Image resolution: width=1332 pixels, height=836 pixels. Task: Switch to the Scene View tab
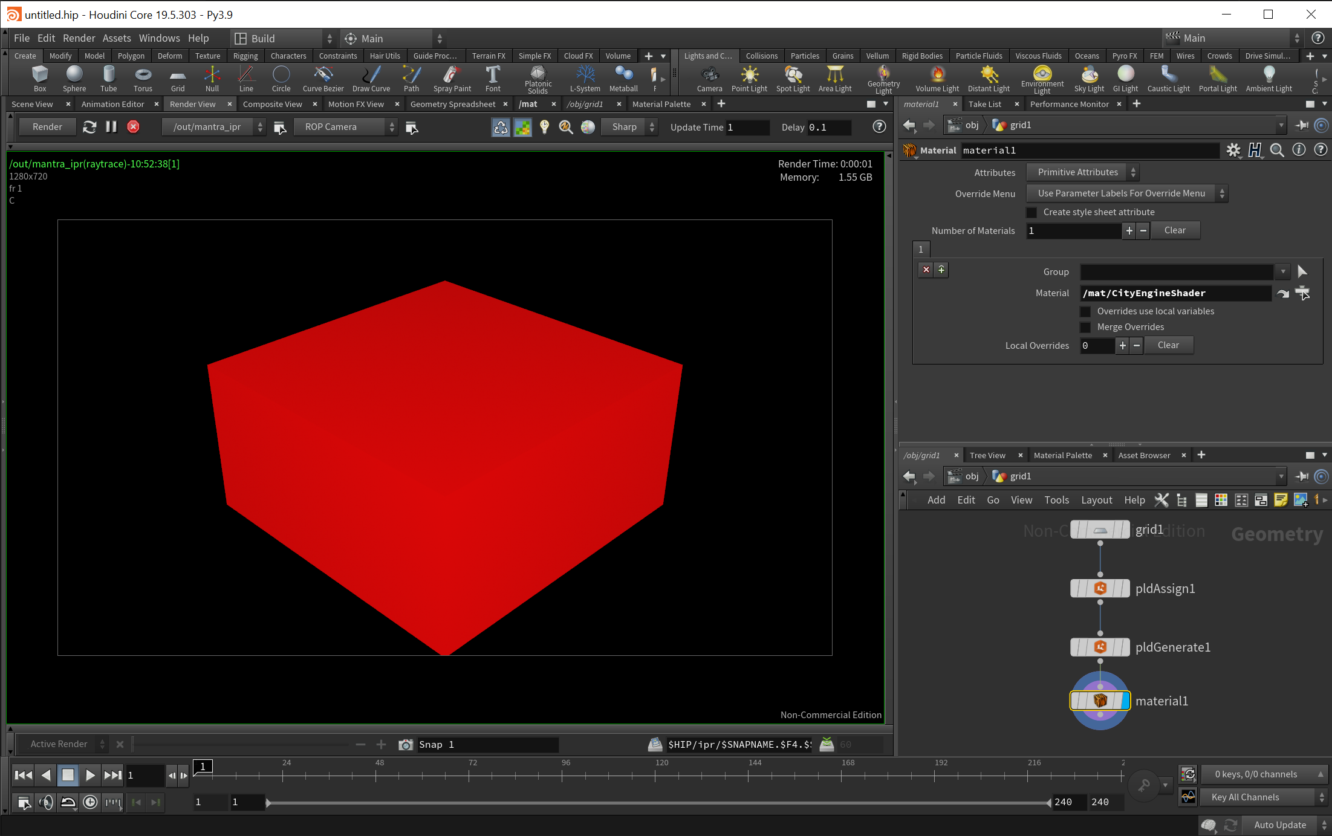click(33, 104)
